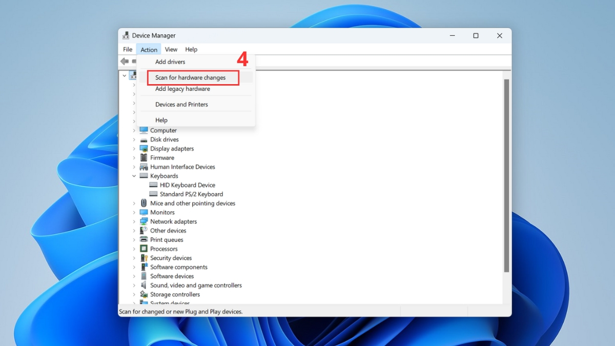Select the Storage controllers icon
The image size is (615, 346).
143,294
